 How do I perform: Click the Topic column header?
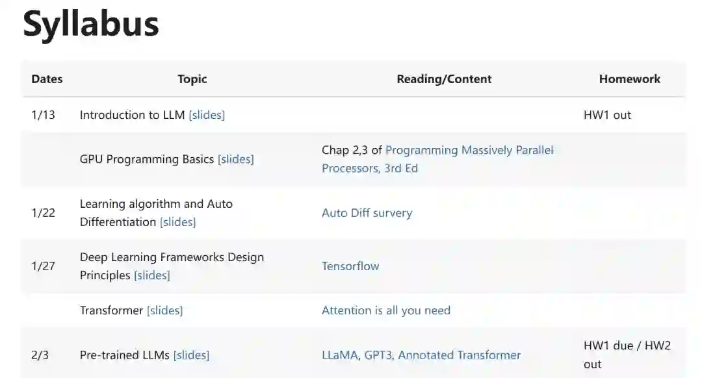[192, 79]
